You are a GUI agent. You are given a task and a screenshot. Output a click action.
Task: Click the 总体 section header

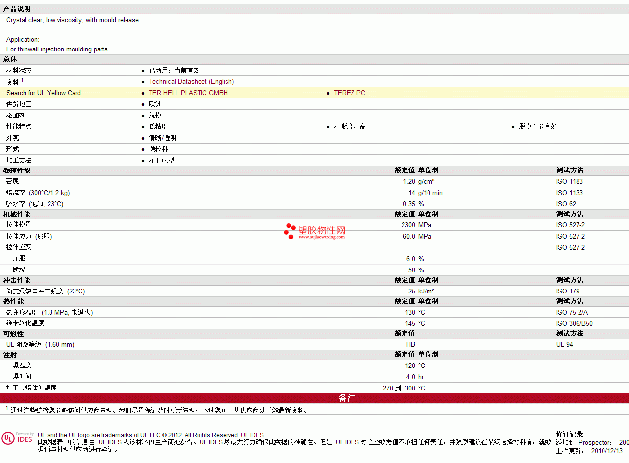click(x=10, y=59)
